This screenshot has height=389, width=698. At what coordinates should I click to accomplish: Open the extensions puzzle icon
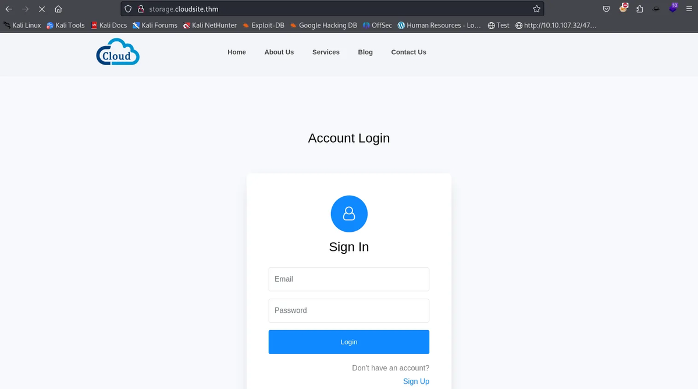tap(640, 9)
